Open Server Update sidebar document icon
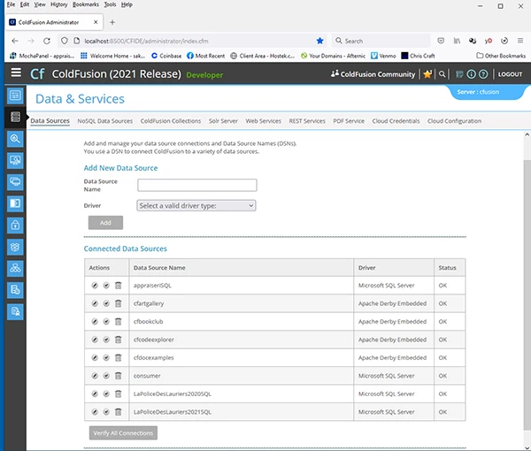The width and height of the screenshot is (531, 451). pos(15,290)
